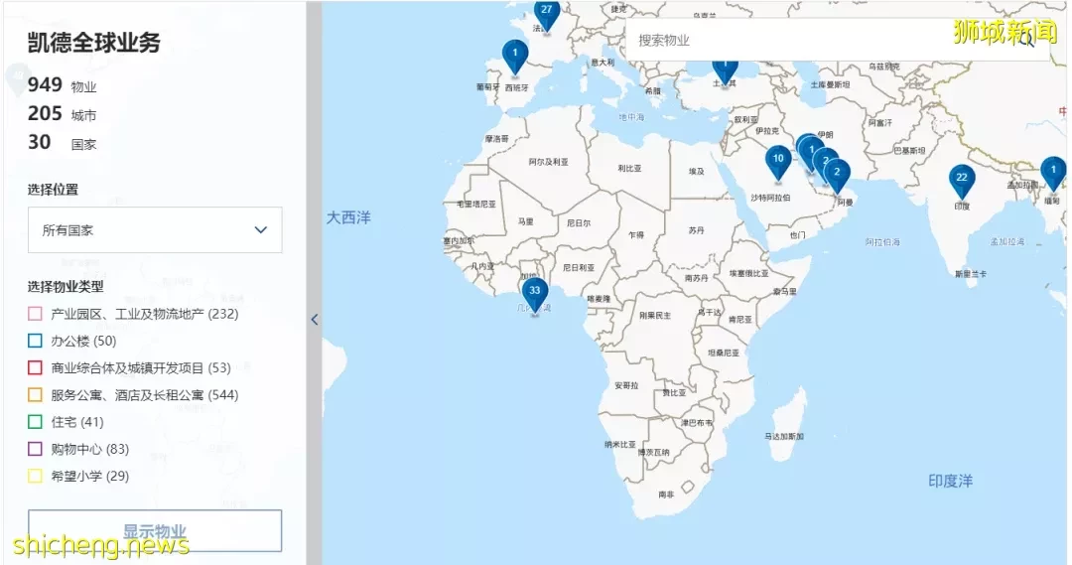Click the 显示物业 button
Viewport: 1072px width, 565px height.
click(155, 531)
